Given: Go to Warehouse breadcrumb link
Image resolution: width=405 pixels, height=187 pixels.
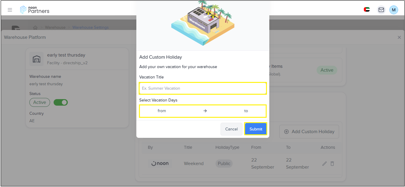Looking at the screenshot, I should [55, 28].
